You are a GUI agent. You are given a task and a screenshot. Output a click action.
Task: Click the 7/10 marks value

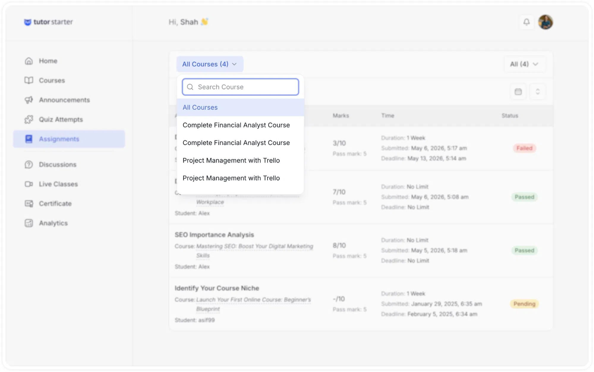[339, 192]
